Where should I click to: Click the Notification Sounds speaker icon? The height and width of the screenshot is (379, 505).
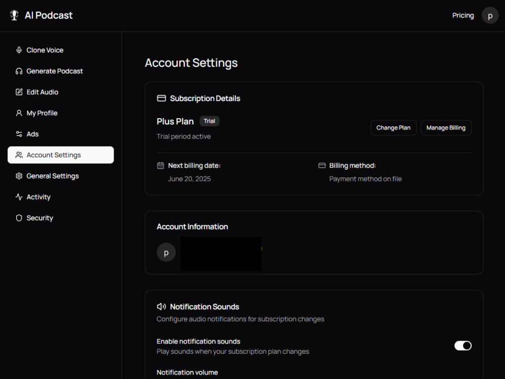pos(162,307)
